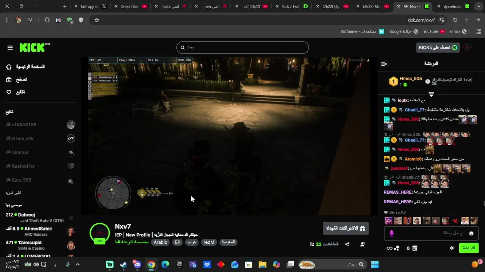Screen dimensions: 485x272
Task: Click the purple microphone icon in chat
Action: [x=391, y=233]
